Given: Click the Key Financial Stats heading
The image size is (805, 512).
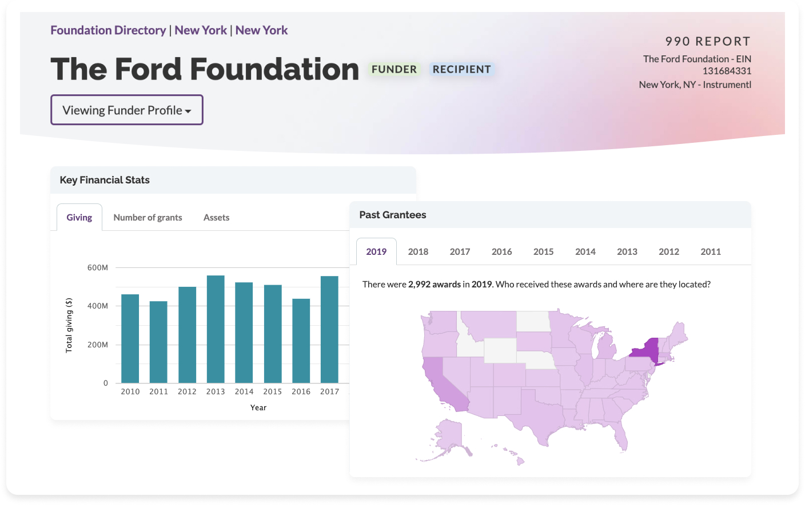Looking at the screenshot, I should tap(105, 180).
